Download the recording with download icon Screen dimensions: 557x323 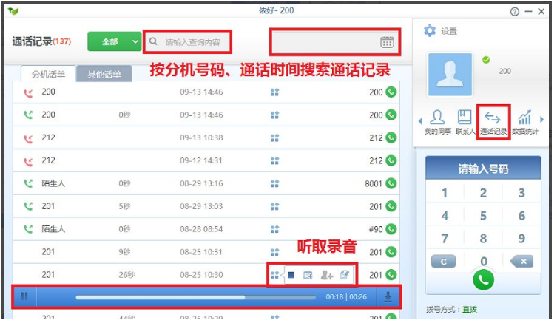pyautogui.click(x=388, y=296)
